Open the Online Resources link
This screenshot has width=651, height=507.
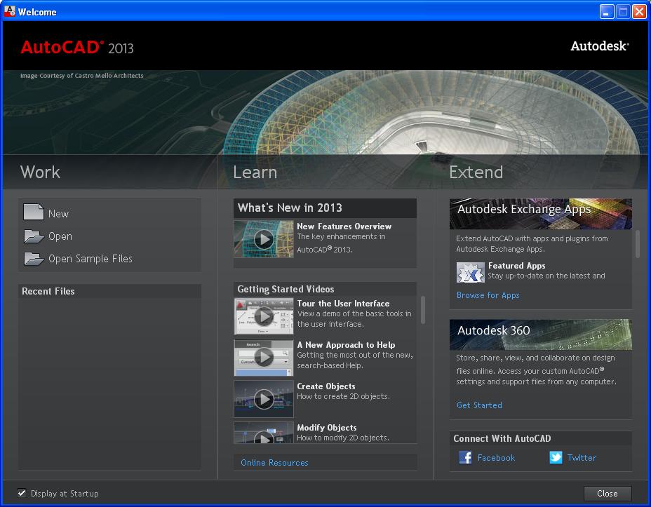tap(274, 463)
